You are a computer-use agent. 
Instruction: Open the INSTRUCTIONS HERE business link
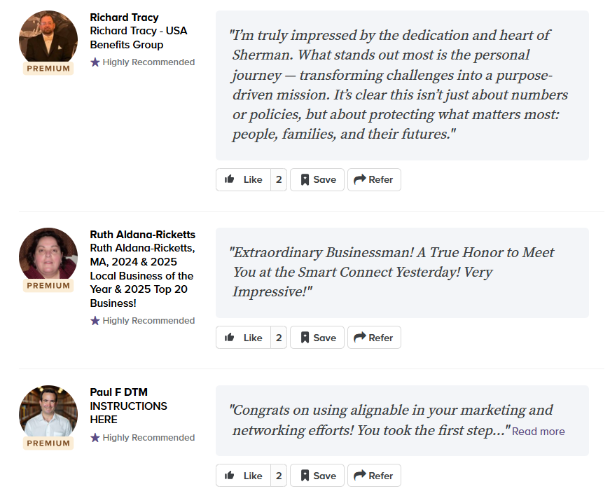(128, 413)
